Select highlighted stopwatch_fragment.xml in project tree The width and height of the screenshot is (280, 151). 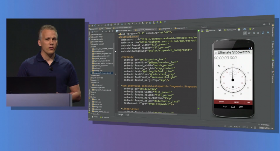click(x=102, y=73)
